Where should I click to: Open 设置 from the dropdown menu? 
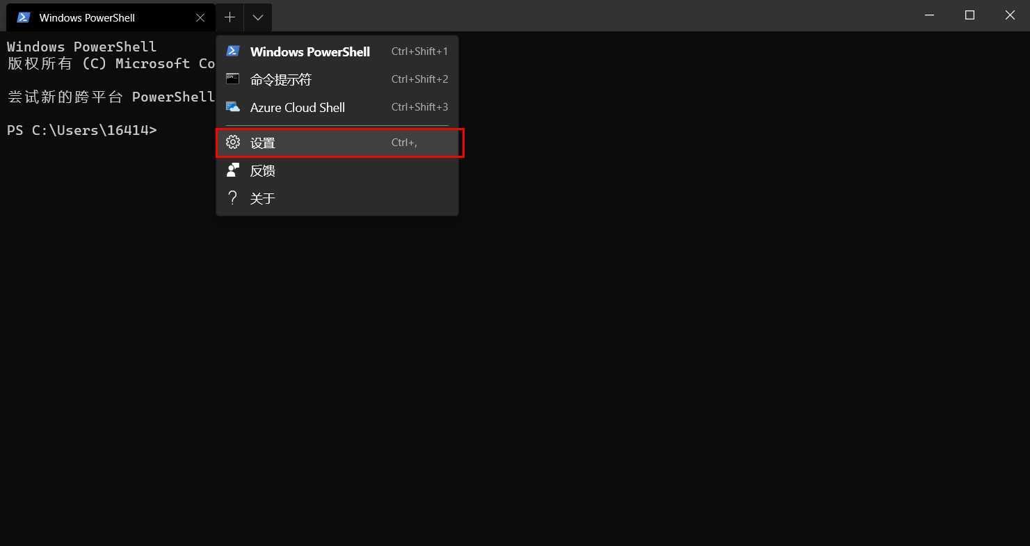(337, 143)
